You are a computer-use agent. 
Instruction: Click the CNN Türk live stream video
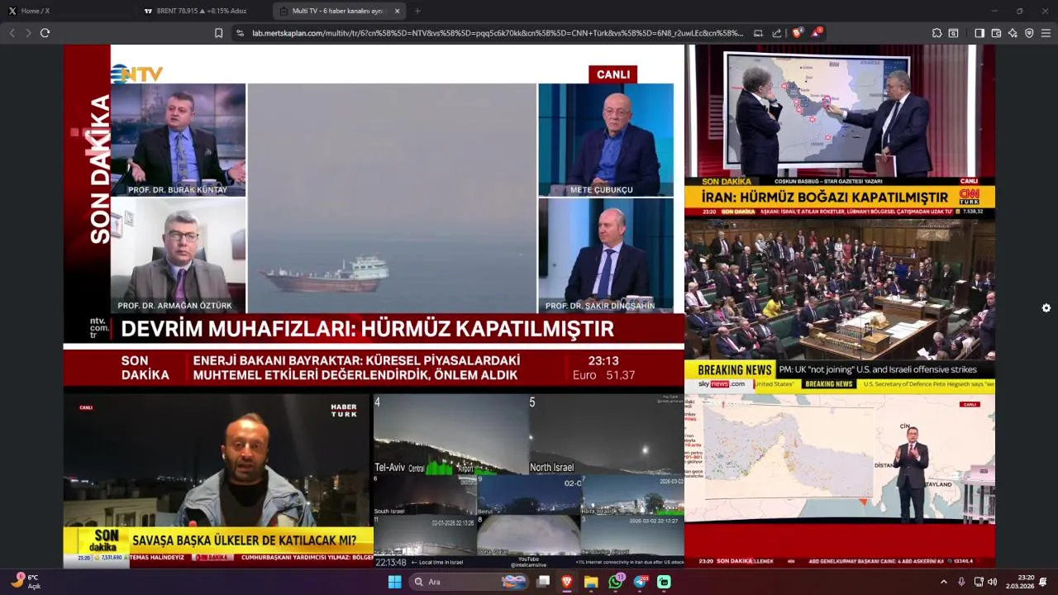[x=840, y=131]
